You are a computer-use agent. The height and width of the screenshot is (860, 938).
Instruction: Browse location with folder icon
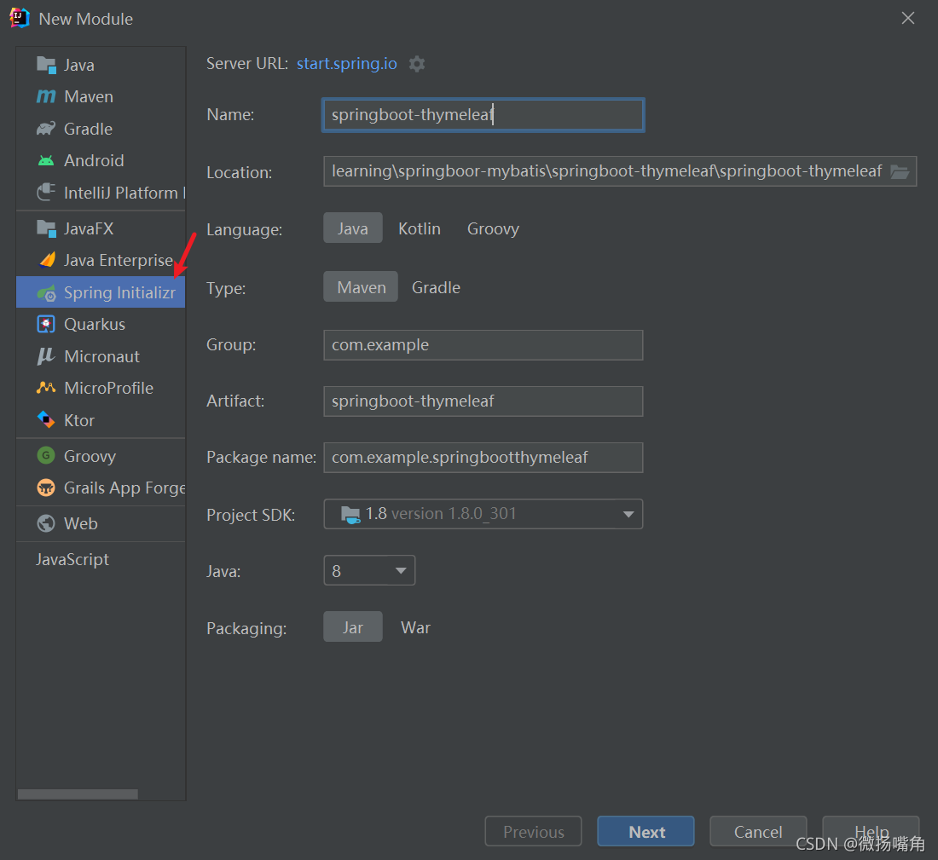(900, 172)
